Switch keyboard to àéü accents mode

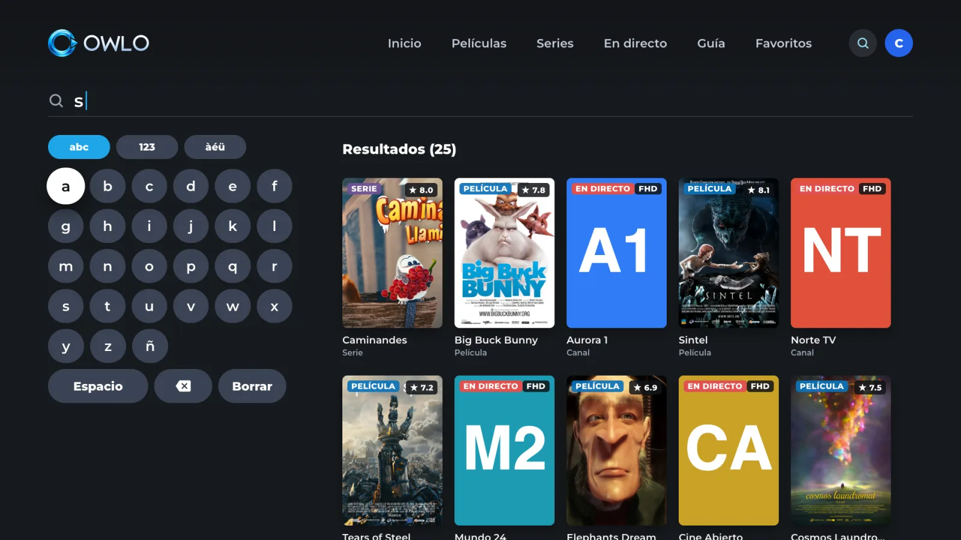(x=215, y=147)
